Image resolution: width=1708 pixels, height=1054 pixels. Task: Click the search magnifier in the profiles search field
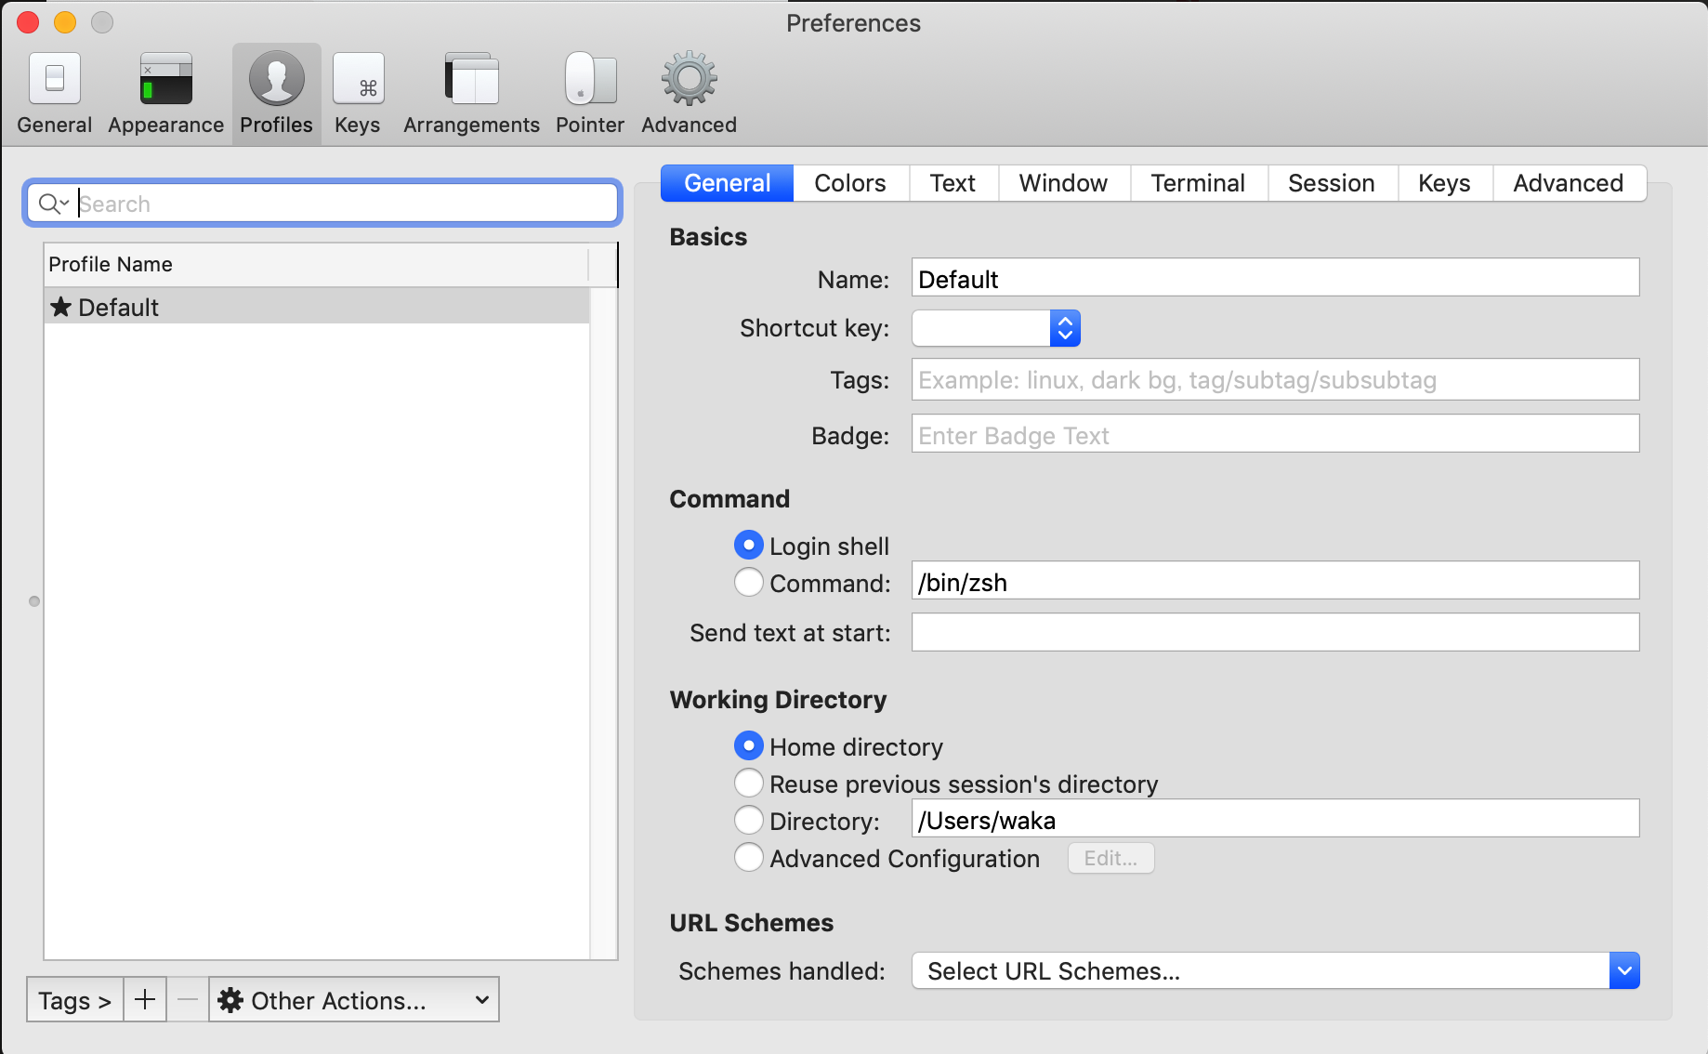[53, 203]
